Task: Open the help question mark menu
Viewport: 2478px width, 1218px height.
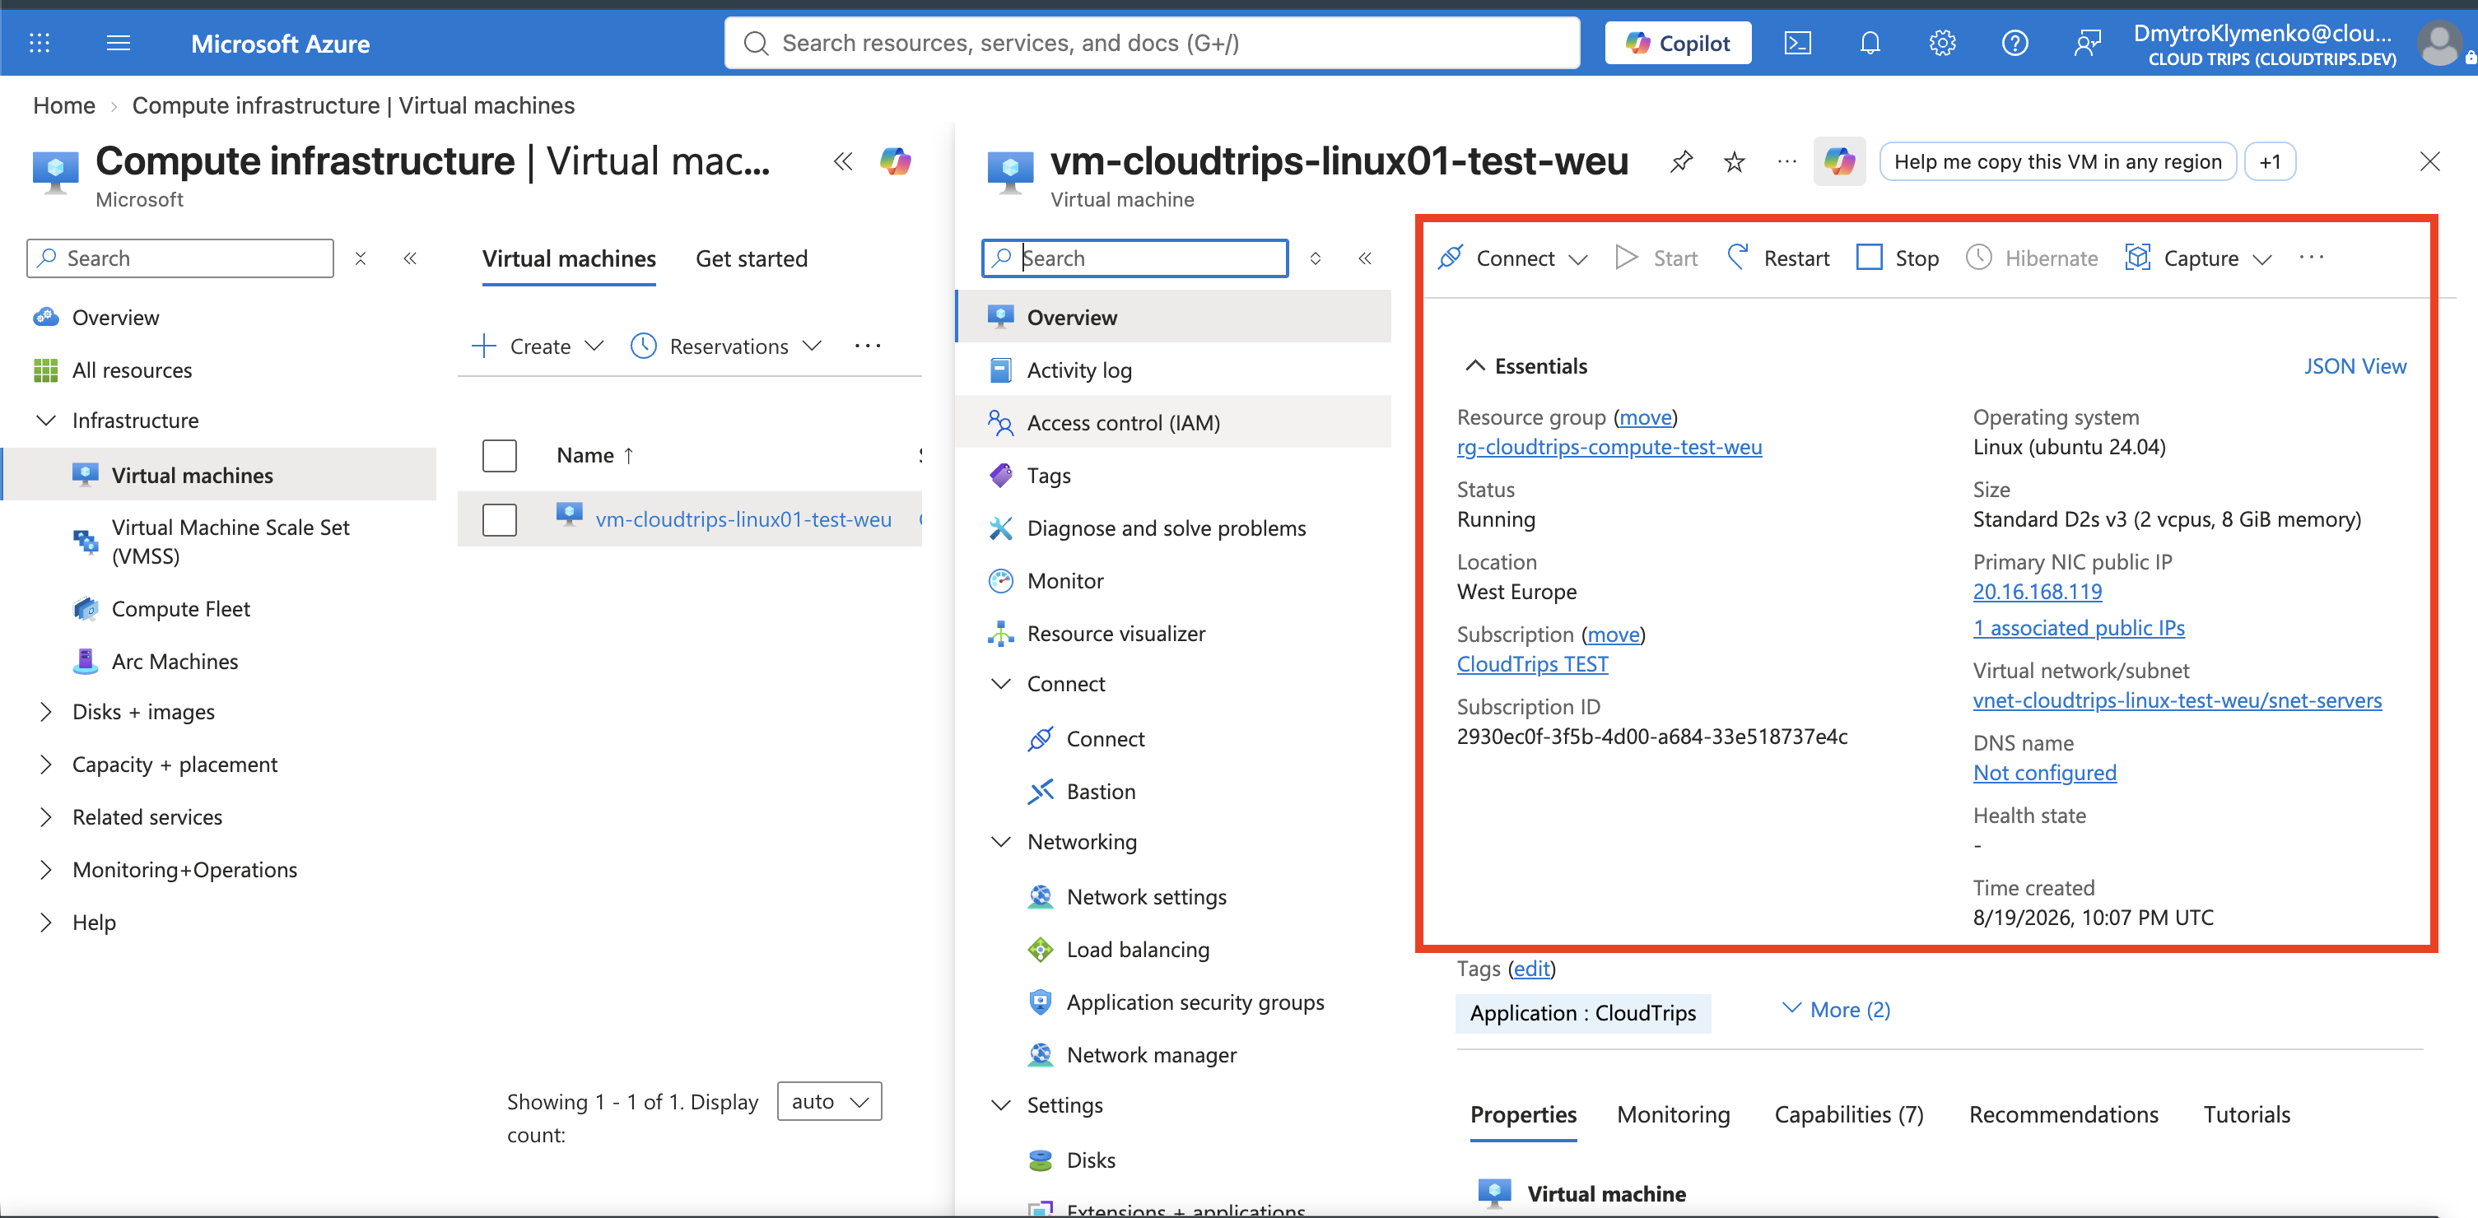Action: coord(2015,44)
